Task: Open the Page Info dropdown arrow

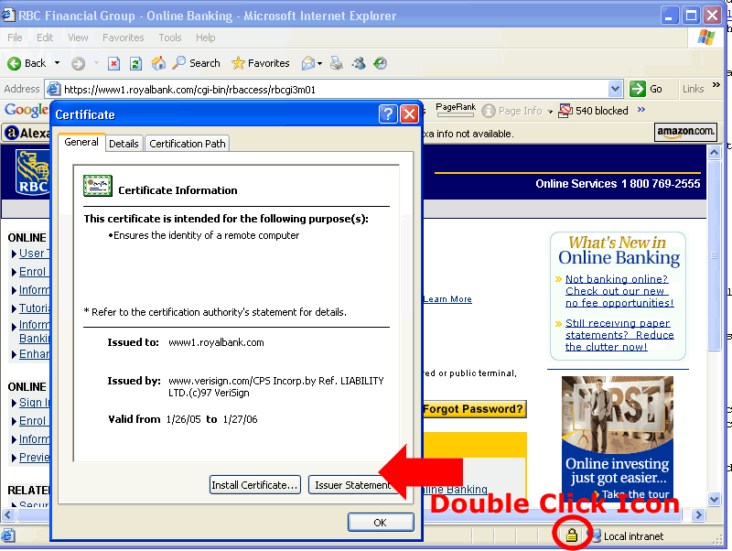Action: (550, 112)
